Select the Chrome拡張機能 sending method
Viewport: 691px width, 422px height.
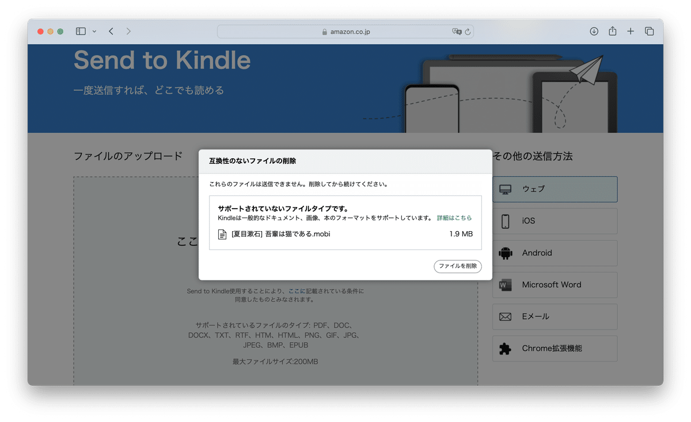[555, 348]
